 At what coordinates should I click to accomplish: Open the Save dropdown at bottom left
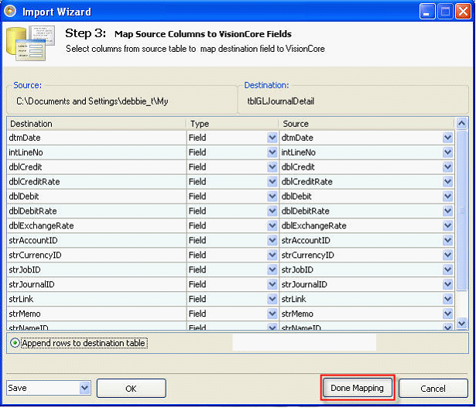click(84, 388)
